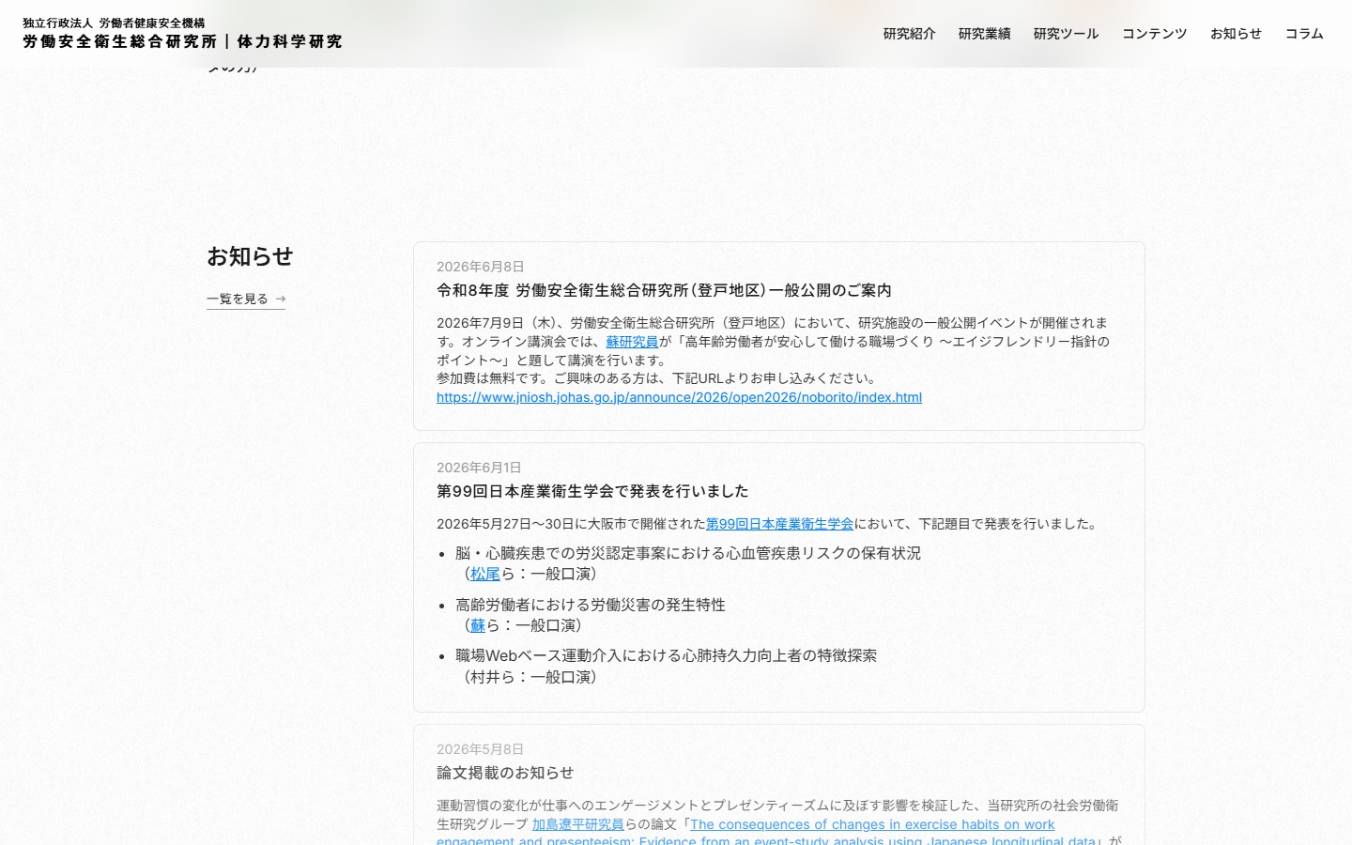
Task: Click the heading 令和8年度 労働安全衛生総合研究所 一般公開のご案内
Action: click(x=664, y=290)
